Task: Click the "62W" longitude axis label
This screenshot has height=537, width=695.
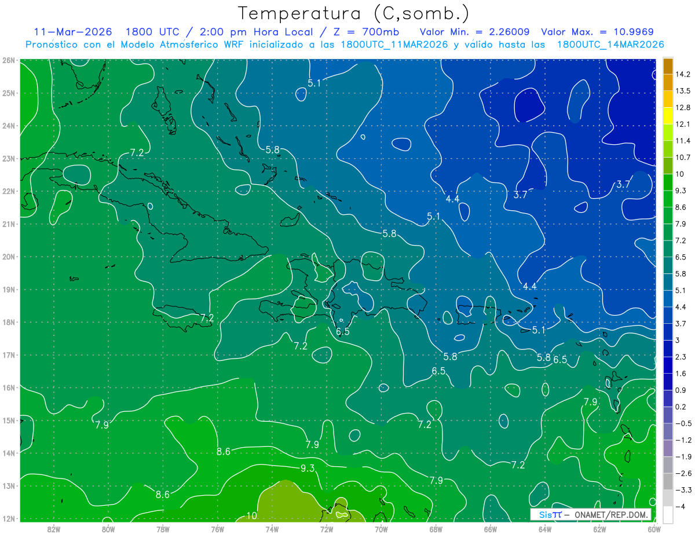Action: pos(599,529)
